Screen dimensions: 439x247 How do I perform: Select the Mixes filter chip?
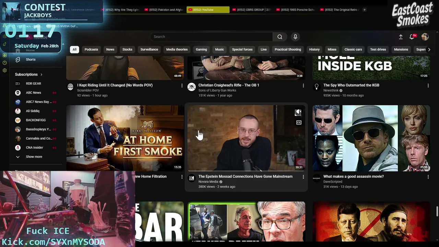coord(332,49)
